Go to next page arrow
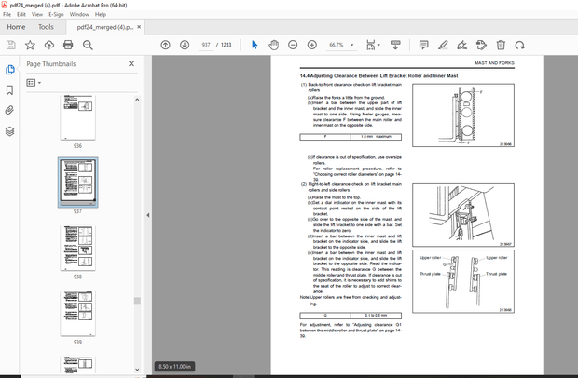 [185, 45]
